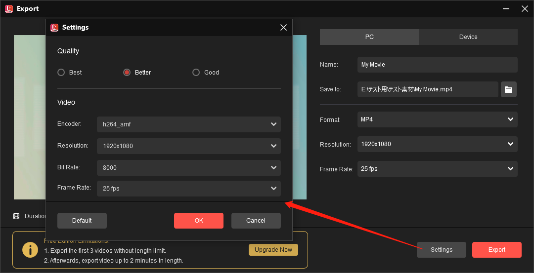Select Good quality radio button
The width and height of the screenshot is (534, 273).
196,73
